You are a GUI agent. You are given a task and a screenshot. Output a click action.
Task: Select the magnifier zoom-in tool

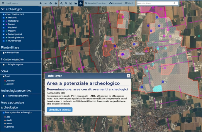click(x=62, y=4)
